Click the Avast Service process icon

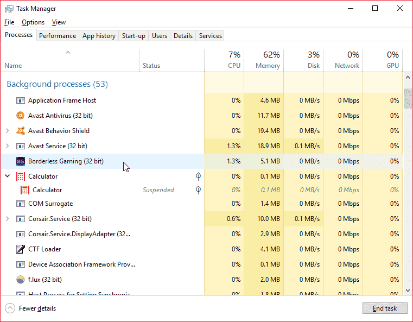(21, 146)
